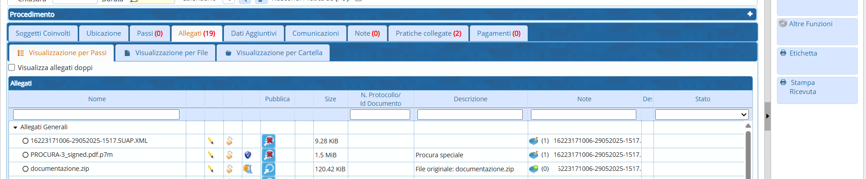Edit the documentazione.zip attachment

[x=211, y=169]
